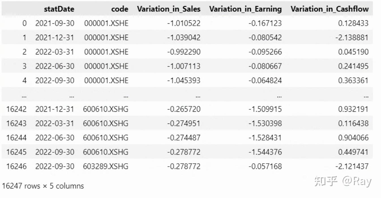Click the Variation_in_Cashflow column header
Image resolution: width=381 pixels, height=198 pixels.
[x=329, y=9]
